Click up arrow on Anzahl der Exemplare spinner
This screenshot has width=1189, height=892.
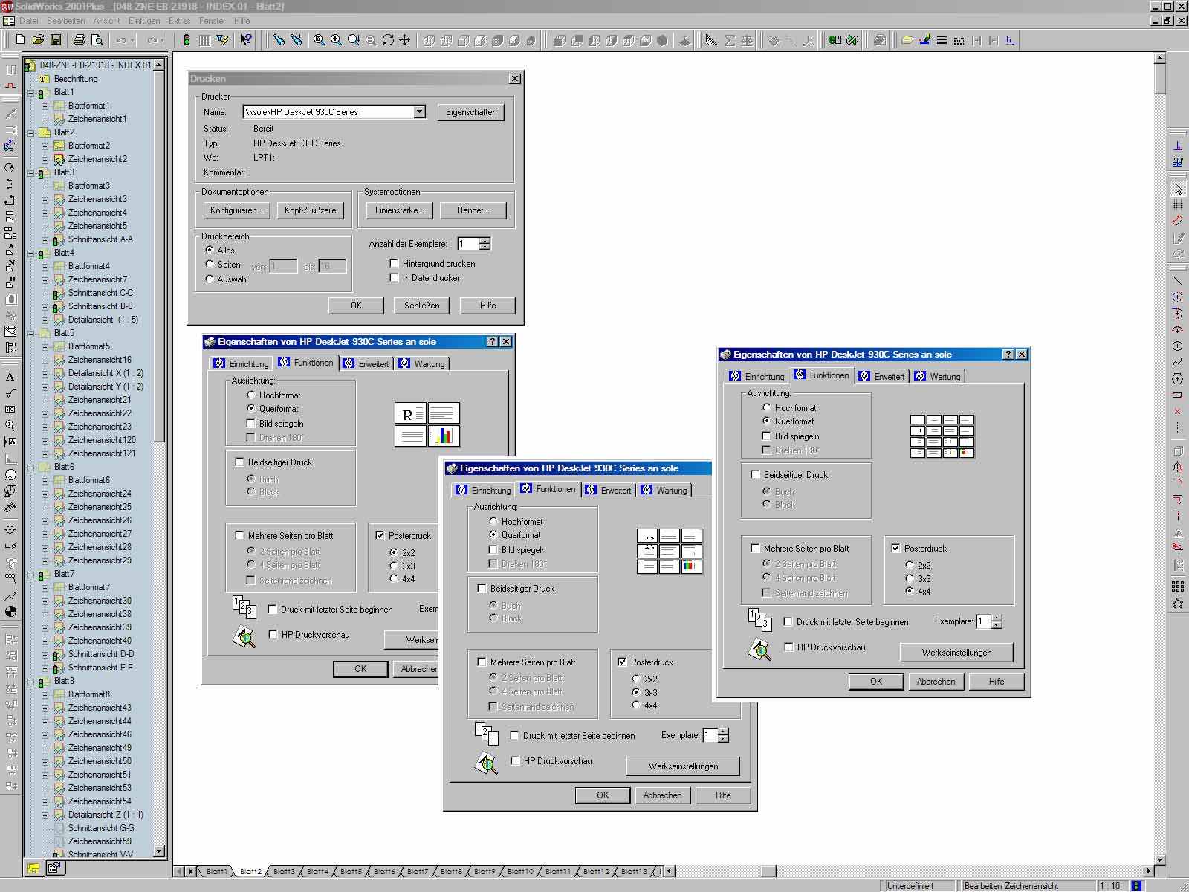[x=485, y=240]
